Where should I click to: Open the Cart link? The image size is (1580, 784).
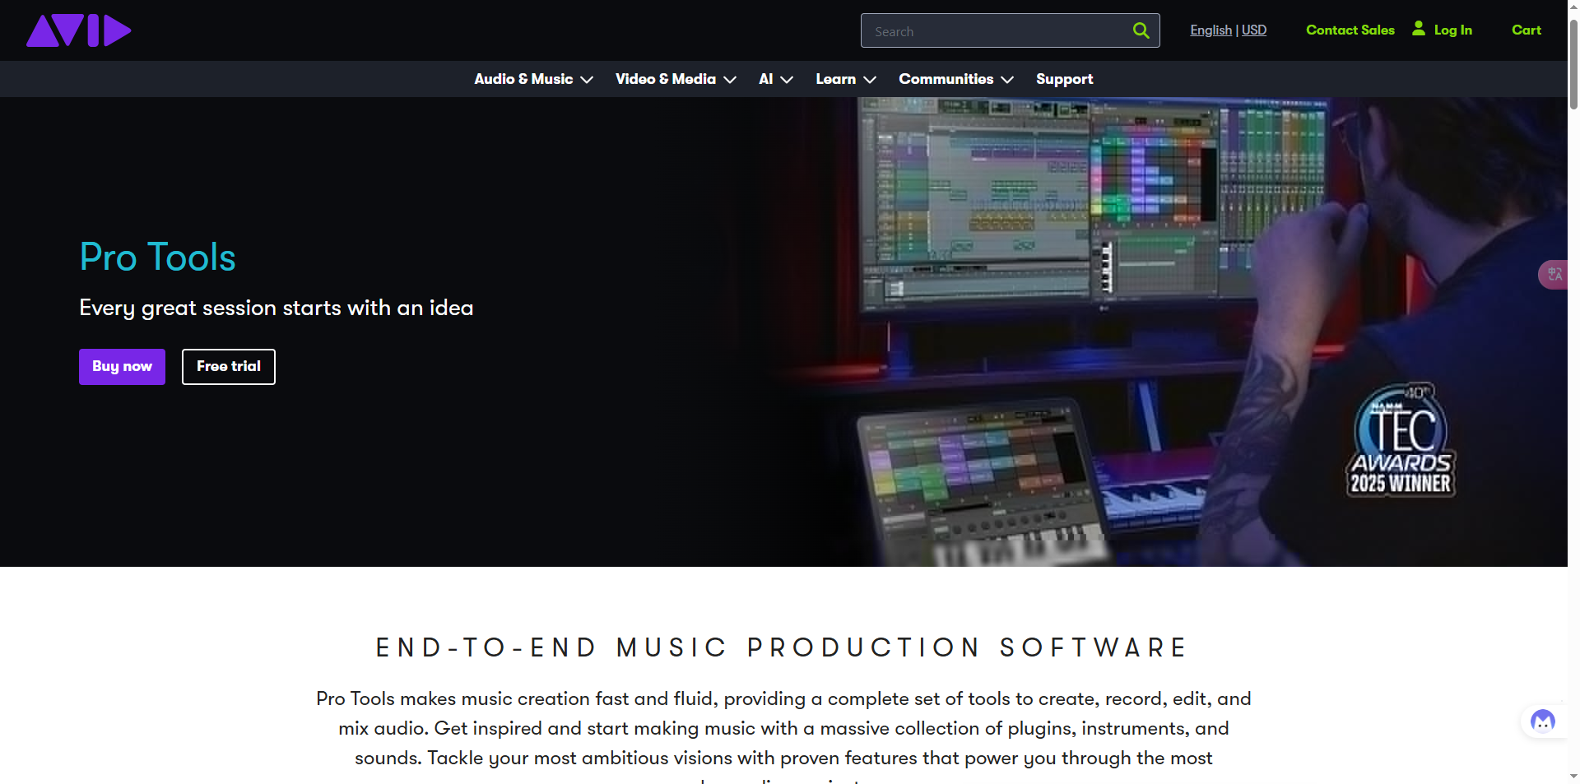1527,30
